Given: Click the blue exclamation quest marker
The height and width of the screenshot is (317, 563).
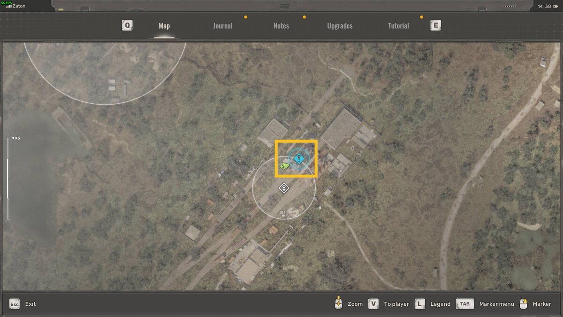Looking at the screenshot, I should [298, 159].
